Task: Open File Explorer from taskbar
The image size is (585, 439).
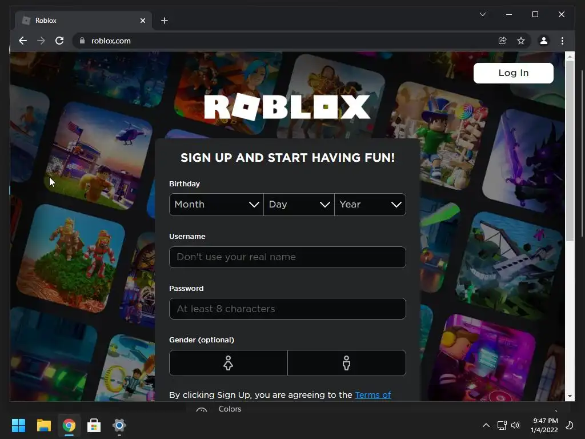Action: tap(43, 425)
